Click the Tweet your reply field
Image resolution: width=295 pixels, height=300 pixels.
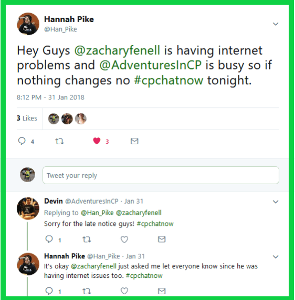tap(161, 175)
